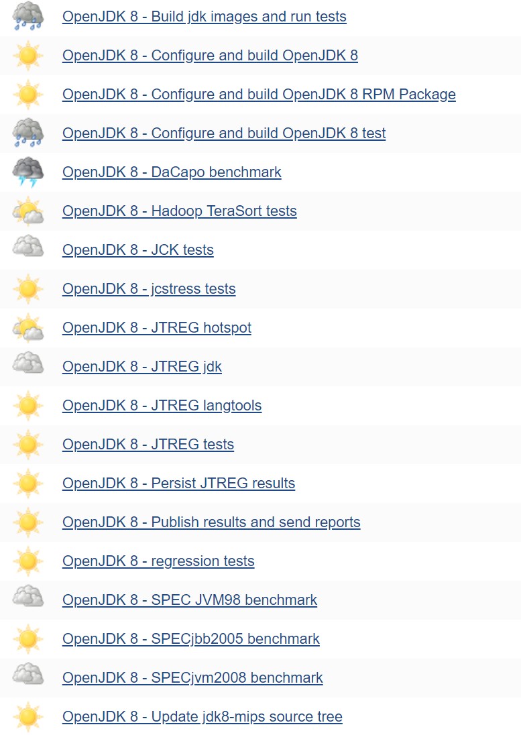Open the Configure and build OpenJDK 8 job

pos(210,56)
